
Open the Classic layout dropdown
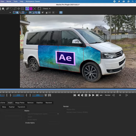coord(47,9)
